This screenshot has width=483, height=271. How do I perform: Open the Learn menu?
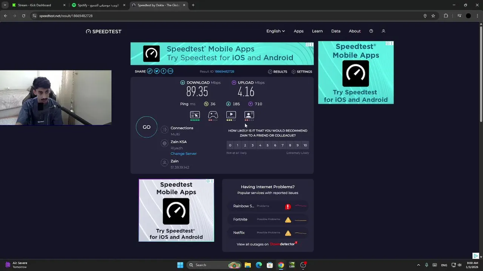click(x=317, y=31)
